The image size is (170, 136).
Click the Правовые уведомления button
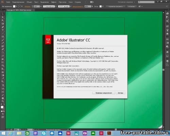[x=104, y=93]
